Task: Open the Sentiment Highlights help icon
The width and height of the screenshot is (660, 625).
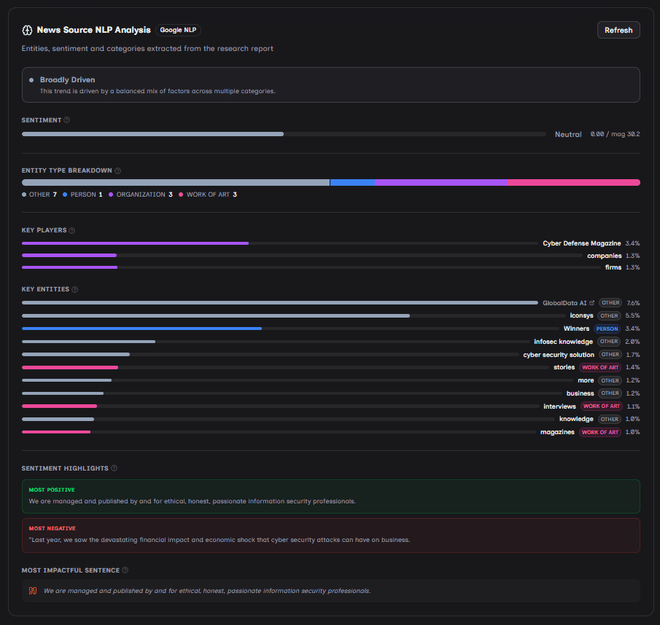Action: tap(114, 468)
